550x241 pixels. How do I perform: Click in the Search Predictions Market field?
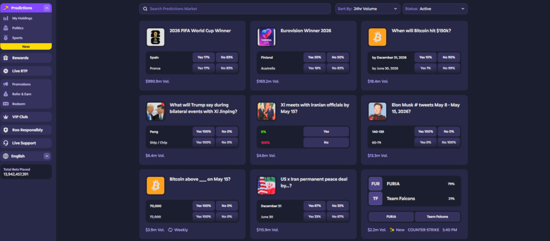[x=235, y=9]
